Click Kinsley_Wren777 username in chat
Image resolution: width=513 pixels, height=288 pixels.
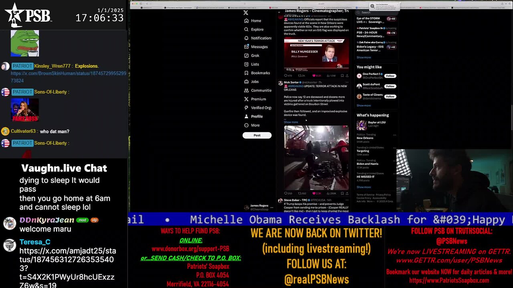tap(53, 66)
